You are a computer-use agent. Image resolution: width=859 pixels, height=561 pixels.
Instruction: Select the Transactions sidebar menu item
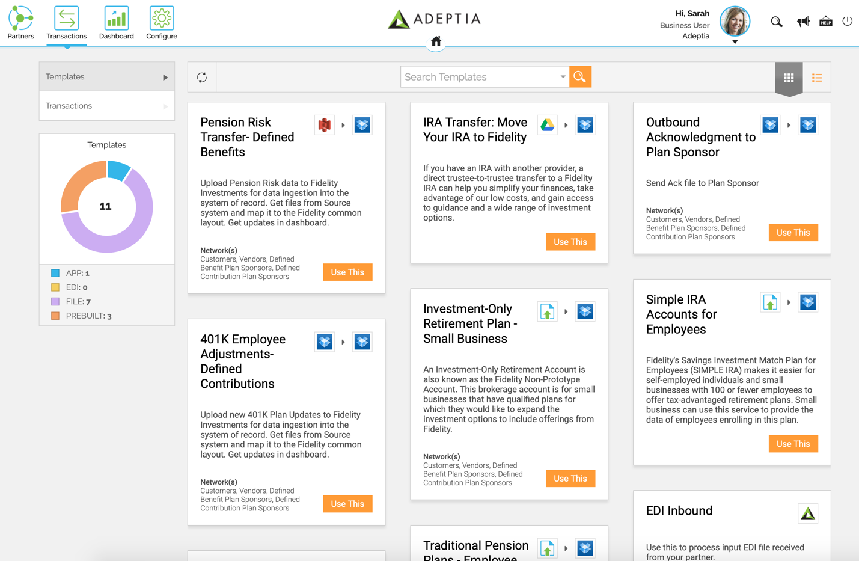coord(107,106)
